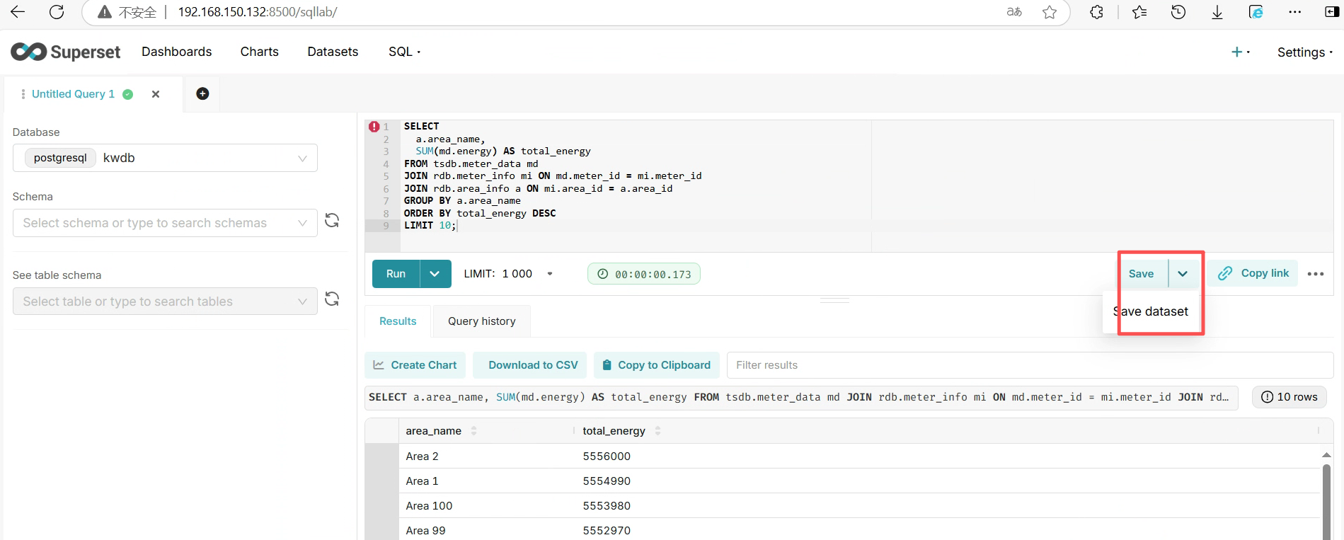Switch to the Query history tab
Screen dimensions: 1344x540
point(482,321)
